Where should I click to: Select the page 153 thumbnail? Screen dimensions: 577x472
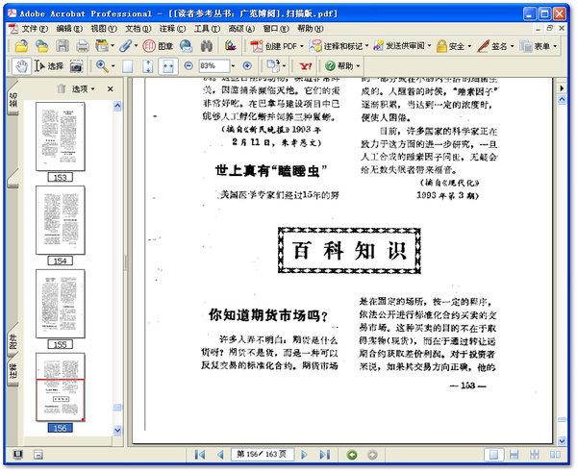60,137
